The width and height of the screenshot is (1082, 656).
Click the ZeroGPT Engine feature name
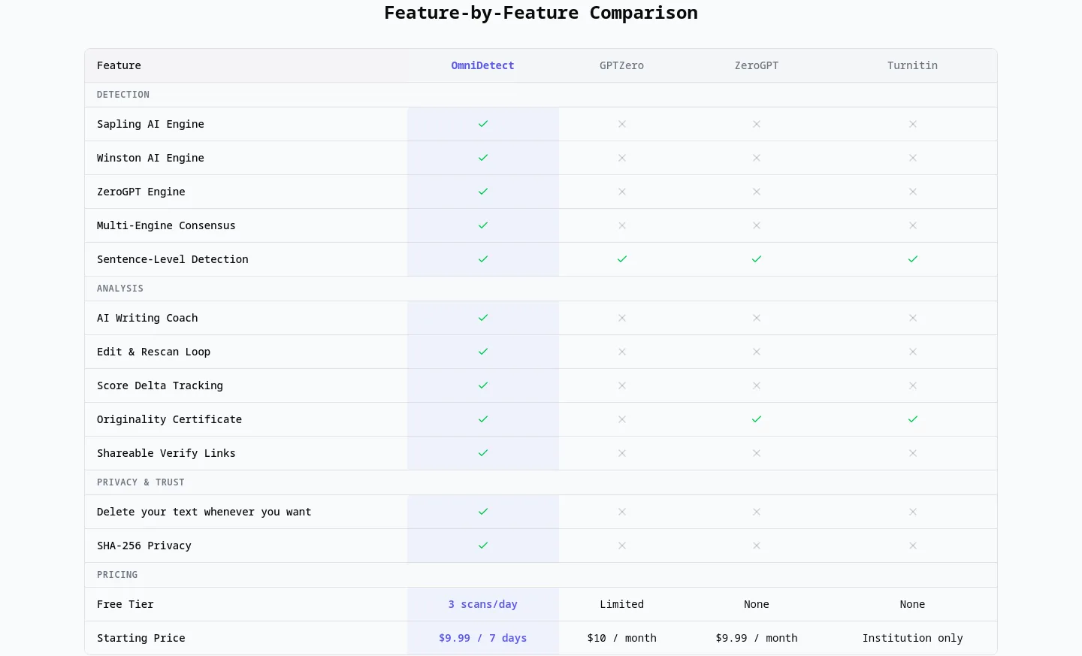141,192
